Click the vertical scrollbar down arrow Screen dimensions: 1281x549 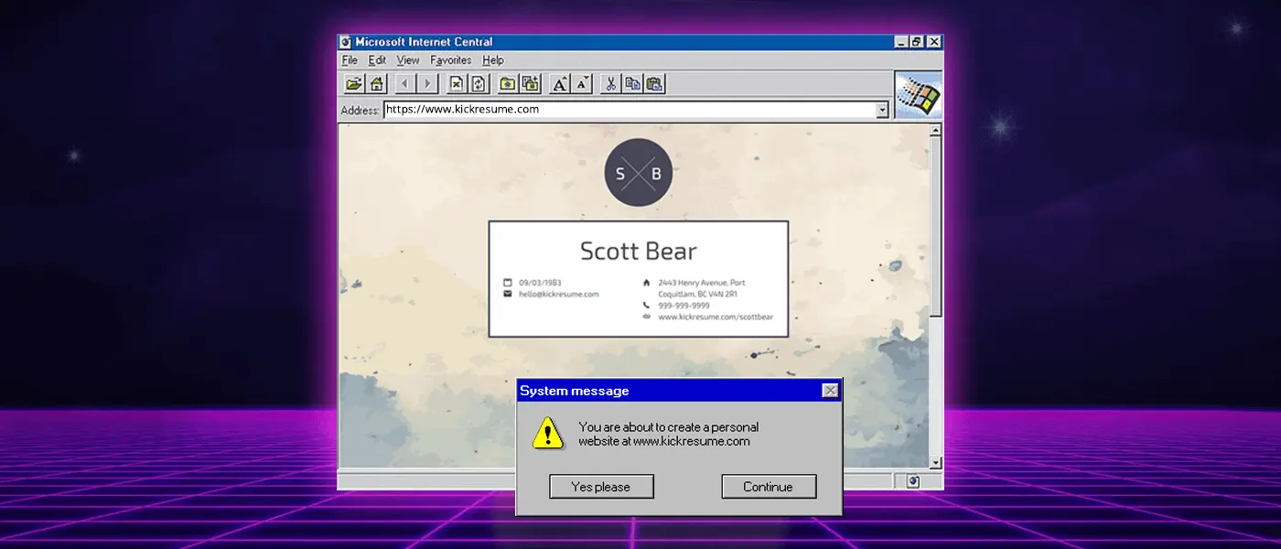point(935,463)
